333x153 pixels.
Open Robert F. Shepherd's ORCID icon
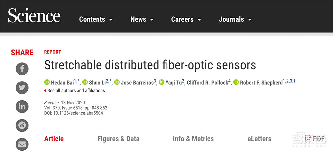tap(236, 82)
